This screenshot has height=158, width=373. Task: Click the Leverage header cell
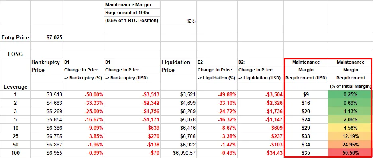pyautogui.click(x=15, y=87)
